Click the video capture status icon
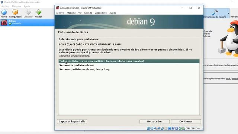 coord(173,128)
